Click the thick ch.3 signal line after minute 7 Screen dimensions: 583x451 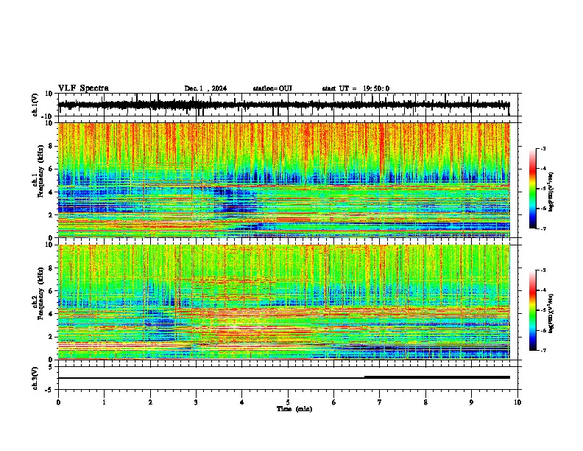tap(437, 377)
